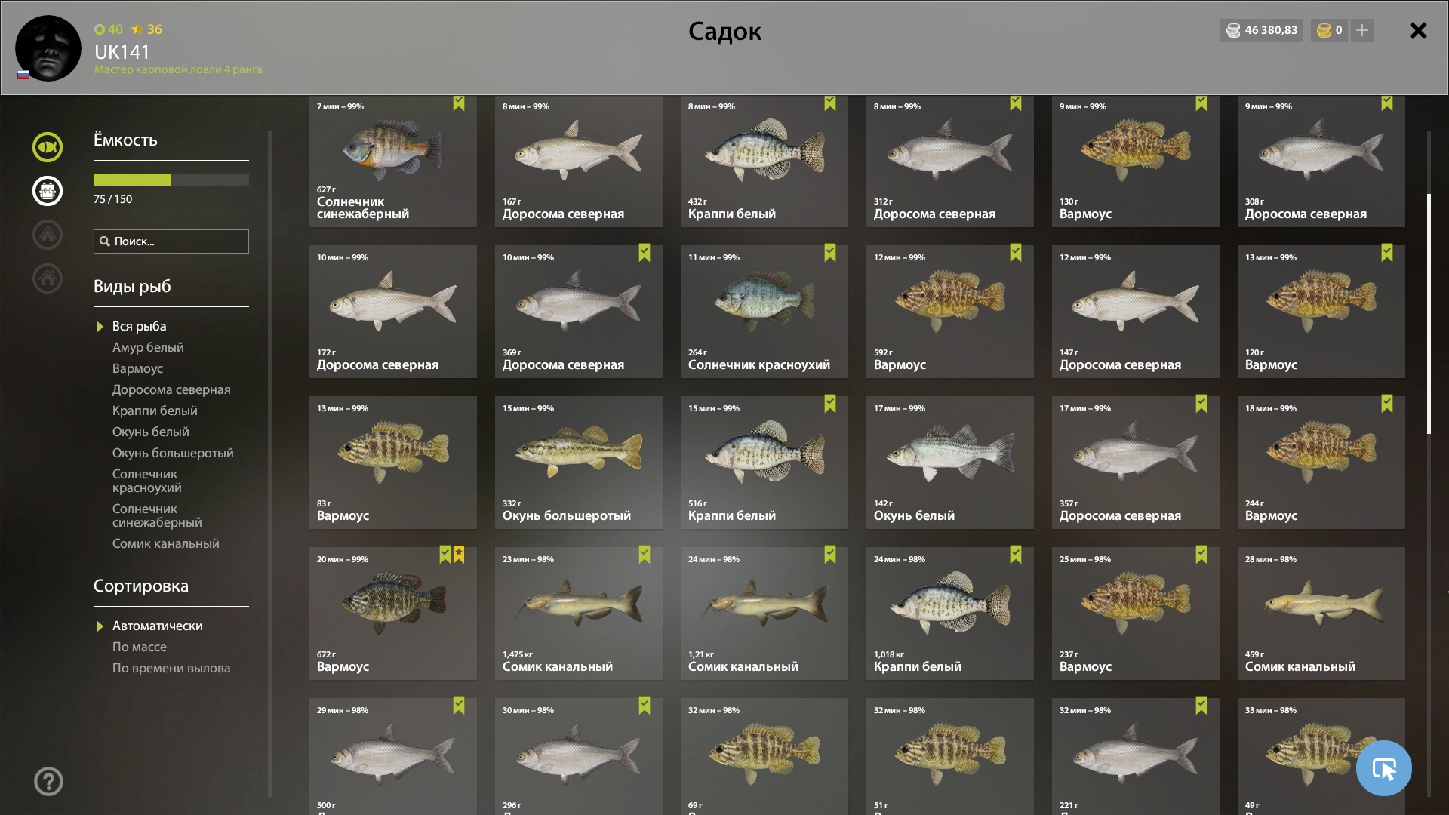The image size is (1449, 815).
Task: Click the home base sidebar icon
Action: tap(47, 278)
